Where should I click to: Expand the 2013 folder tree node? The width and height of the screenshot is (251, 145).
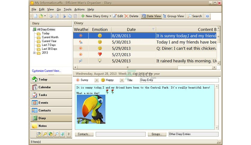point(35,53)
